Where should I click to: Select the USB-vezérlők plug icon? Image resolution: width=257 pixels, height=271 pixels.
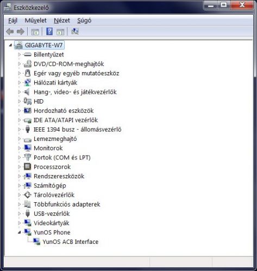pos(28,214)
